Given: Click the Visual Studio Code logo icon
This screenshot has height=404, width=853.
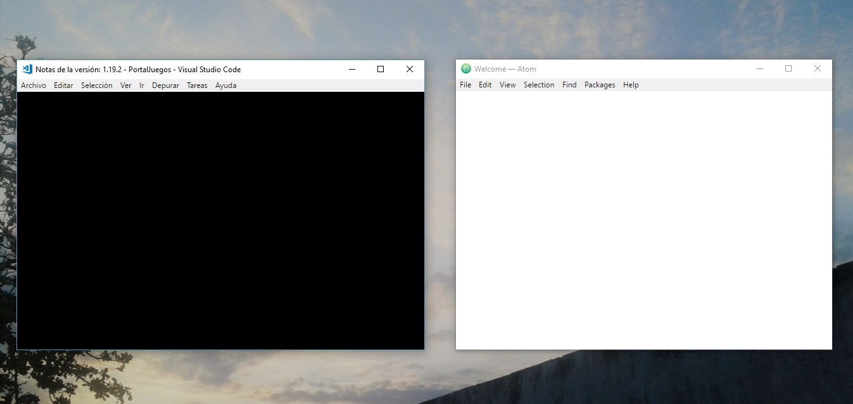Looking at the screenshot, I should (26, 69).
